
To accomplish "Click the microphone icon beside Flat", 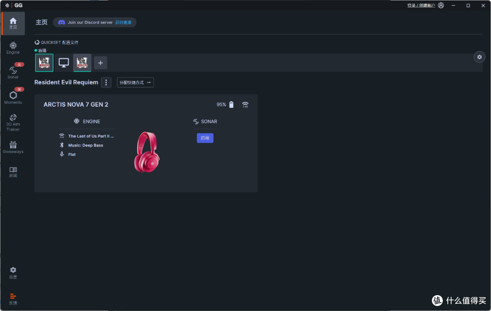I will click(x=62, y=154).
